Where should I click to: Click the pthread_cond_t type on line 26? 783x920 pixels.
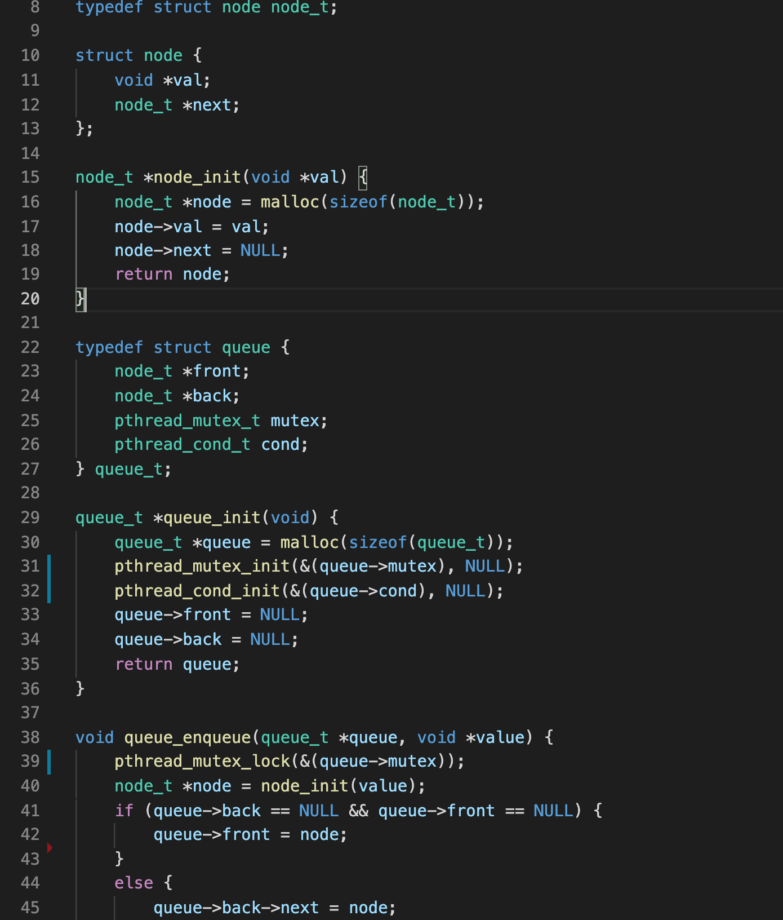coord(182,445)
